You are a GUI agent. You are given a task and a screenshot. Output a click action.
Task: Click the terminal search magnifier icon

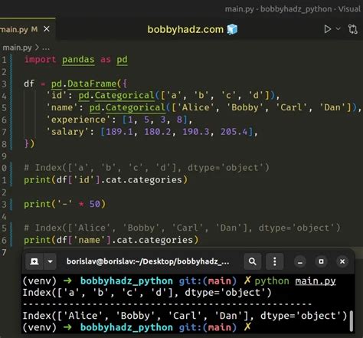coord(253,261)
